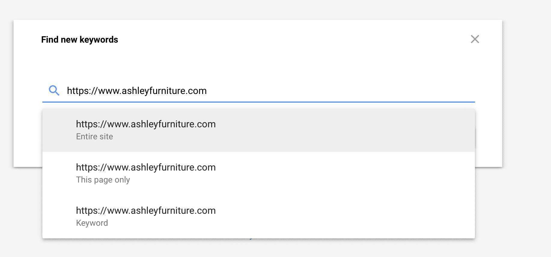Place cursor at end of typed URL
This screenshot has width=551, height=257.
207,91
